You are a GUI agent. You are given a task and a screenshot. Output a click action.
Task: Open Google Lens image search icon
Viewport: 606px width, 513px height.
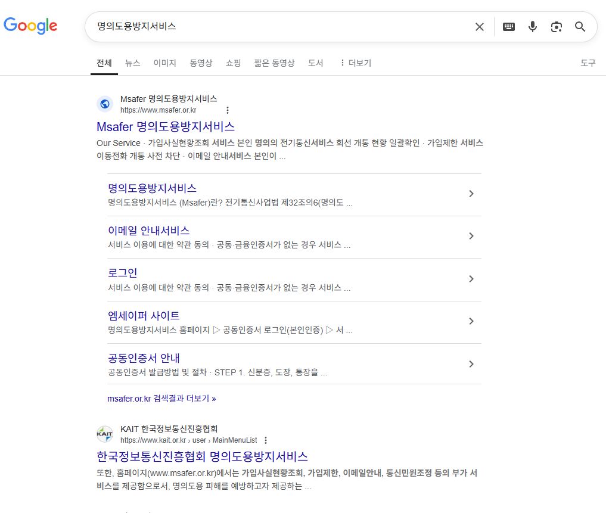click(556, 27)
